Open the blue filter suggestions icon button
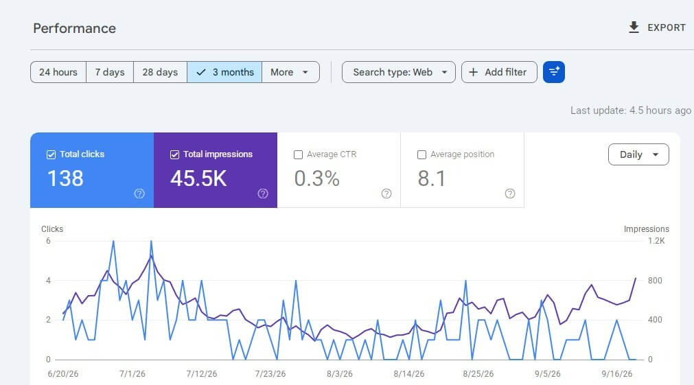The image size is (694, 385). [554, 72]
